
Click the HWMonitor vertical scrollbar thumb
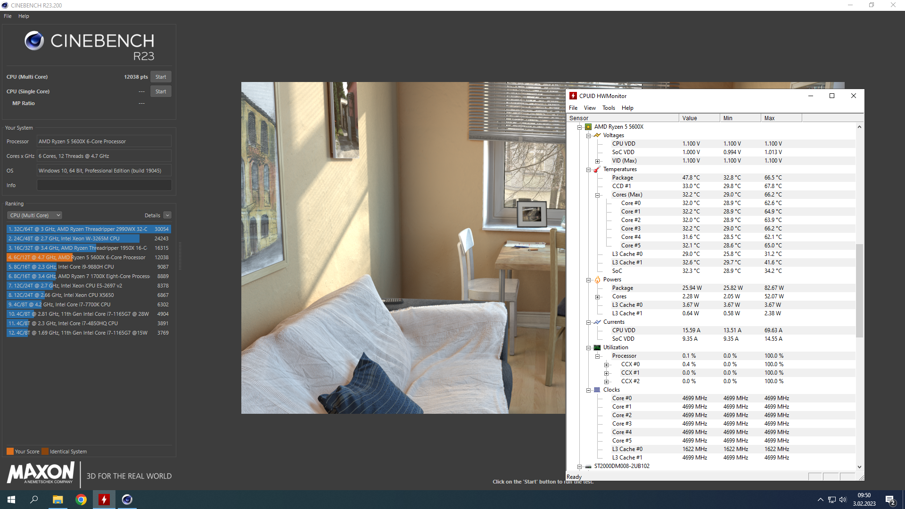(859, 290)
